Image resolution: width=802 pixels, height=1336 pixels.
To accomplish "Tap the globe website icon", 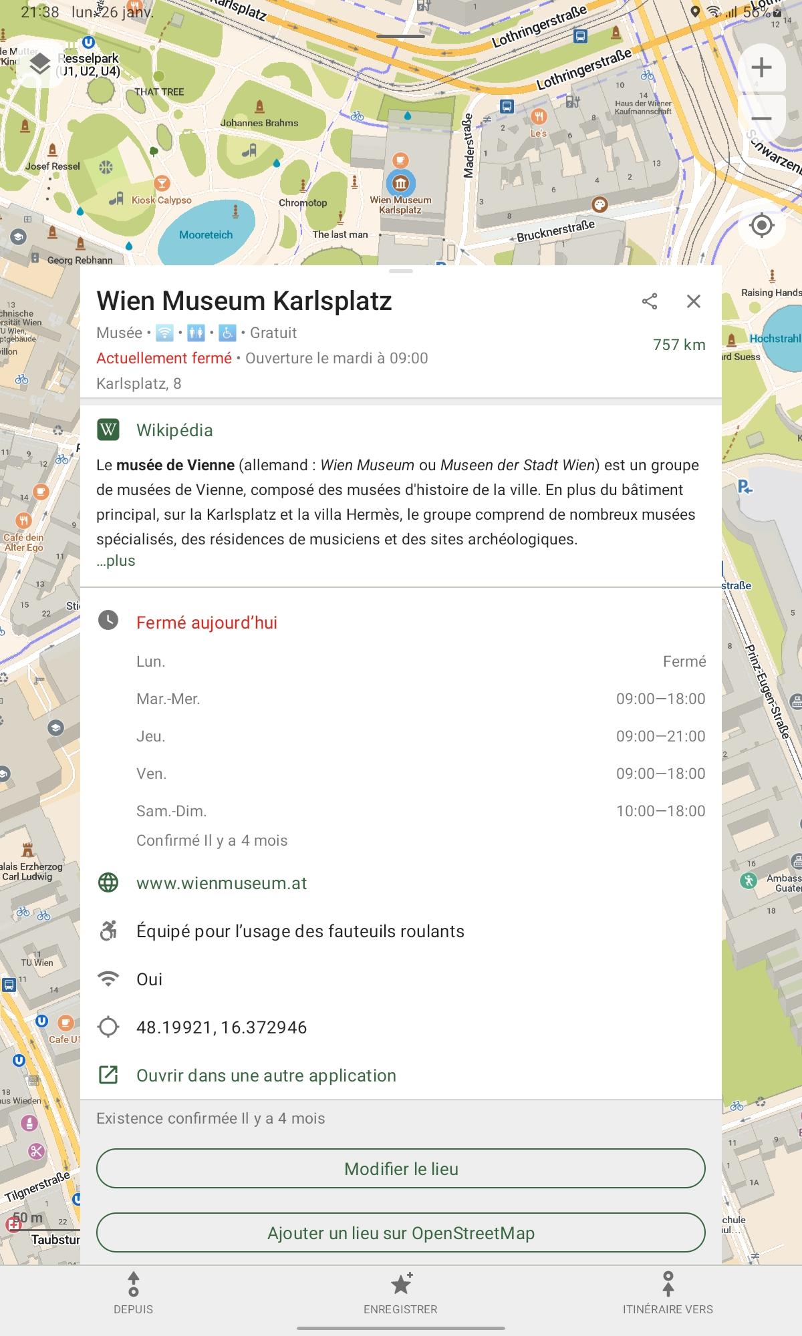I will click(108, 882).
